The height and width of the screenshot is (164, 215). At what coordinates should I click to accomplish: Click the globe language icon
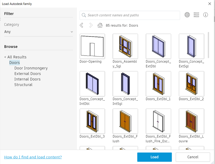(187, 15)
